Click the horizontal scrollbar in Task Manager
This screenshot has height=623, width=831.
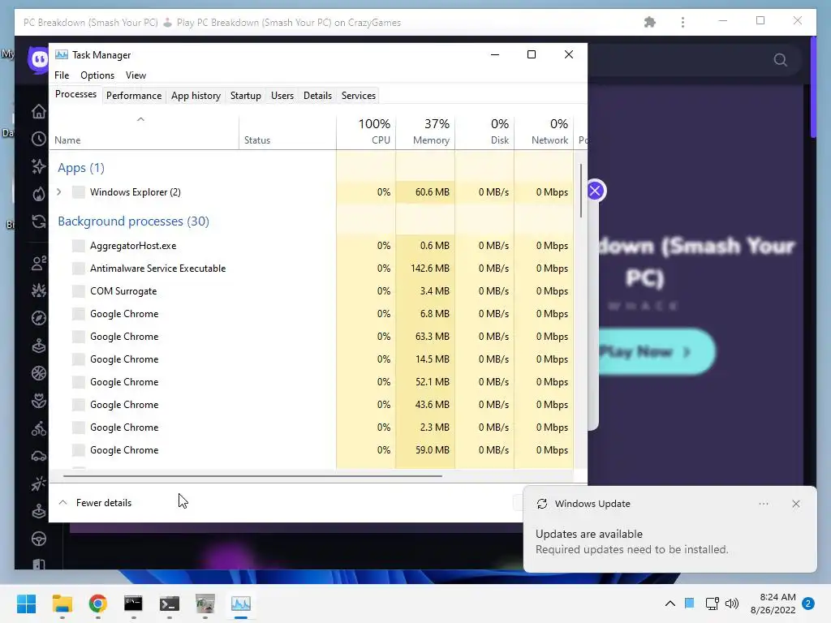pyautogui.click(x=252, y=476)
